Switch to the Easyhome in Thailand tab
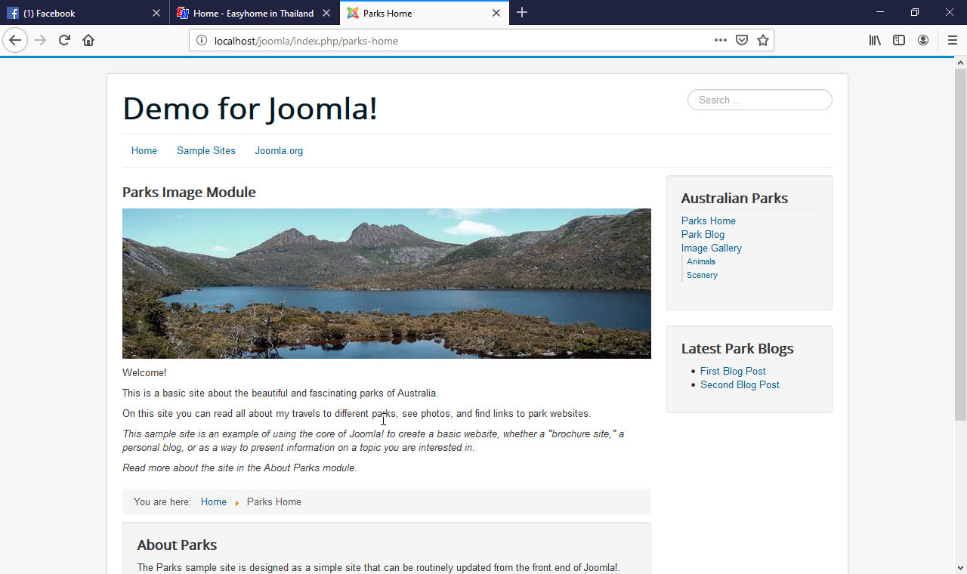 (x=249, y=13)
